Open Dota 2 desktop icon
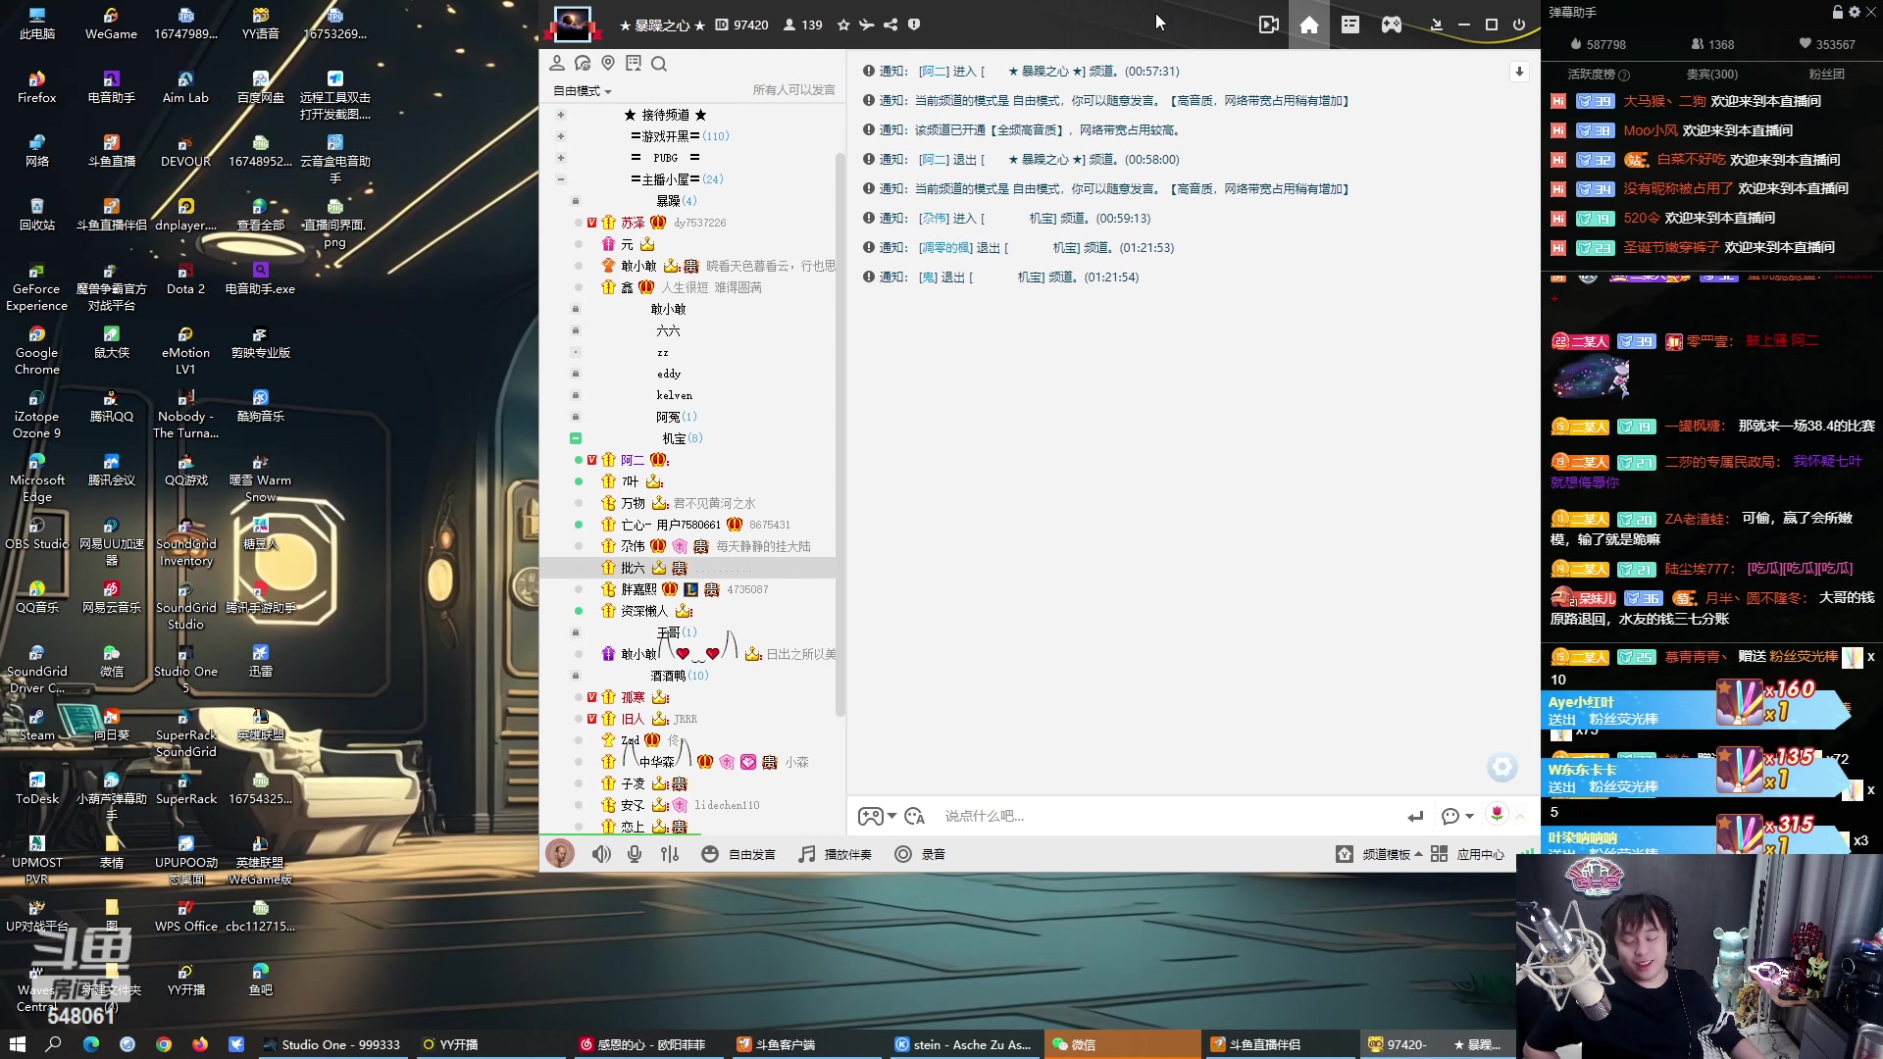Screen dimensions: 1883x1059 click(185, 279)
